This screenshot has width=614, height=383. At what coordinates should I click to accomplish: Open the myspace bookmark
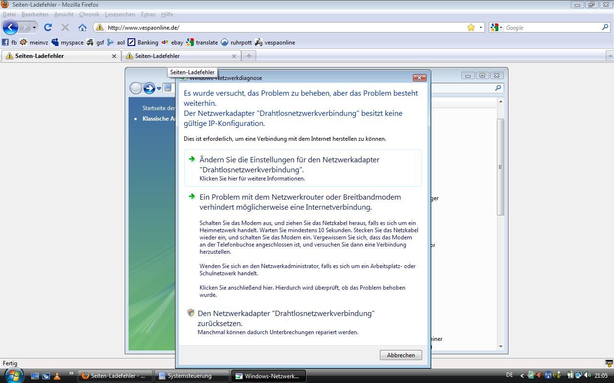click(x=67, y=42)
